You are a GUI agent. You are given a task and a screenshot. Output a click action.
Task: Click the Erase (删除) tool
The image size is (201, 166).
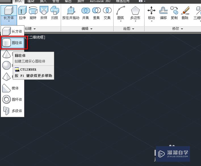point(185,13)
